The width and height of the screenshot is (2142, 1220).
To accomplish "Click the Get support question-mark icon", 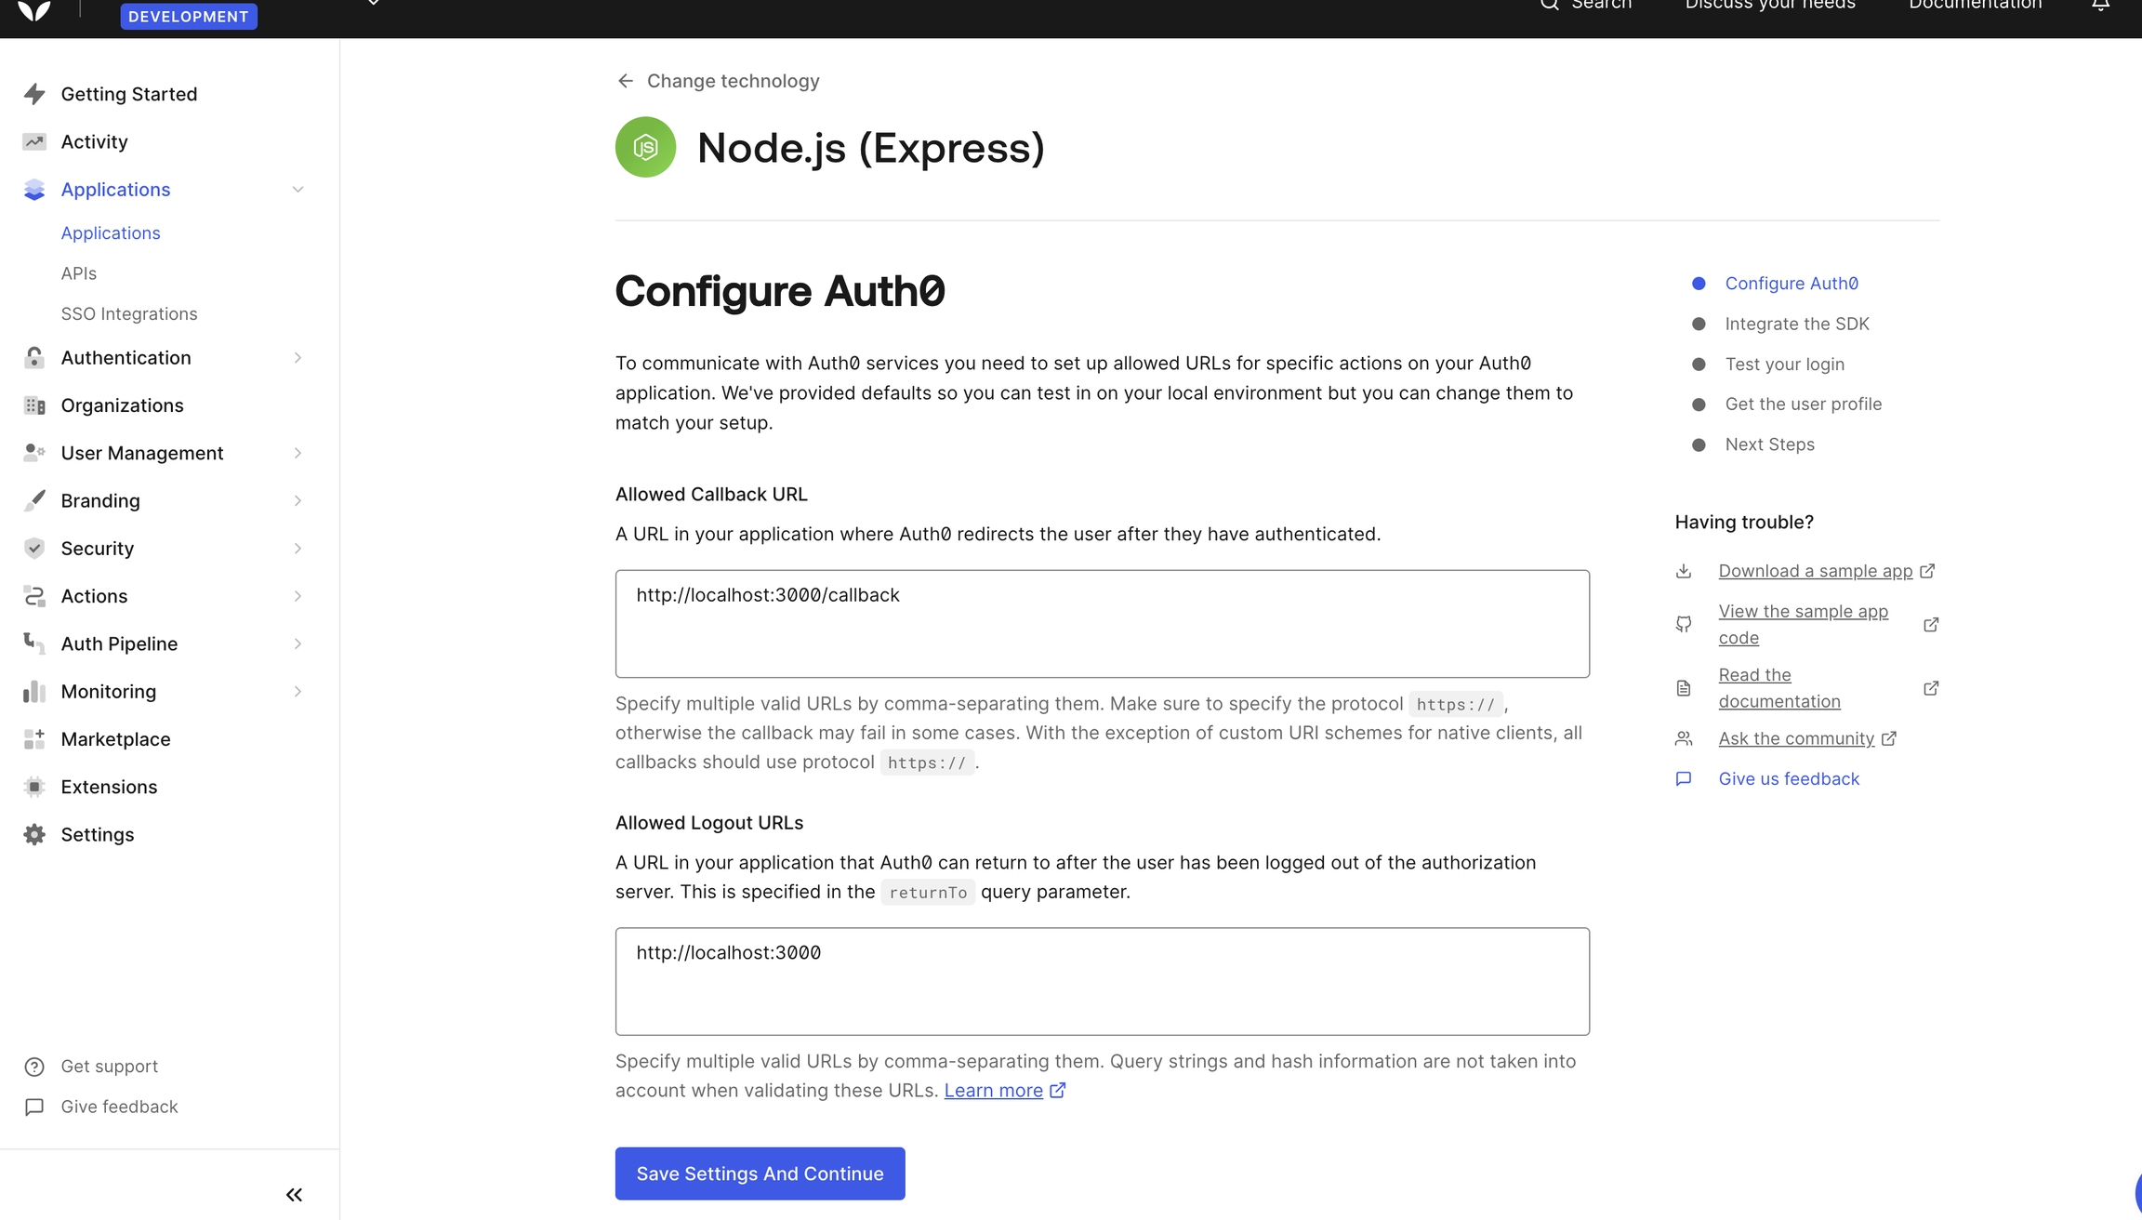I will (x=34, y=1067).
